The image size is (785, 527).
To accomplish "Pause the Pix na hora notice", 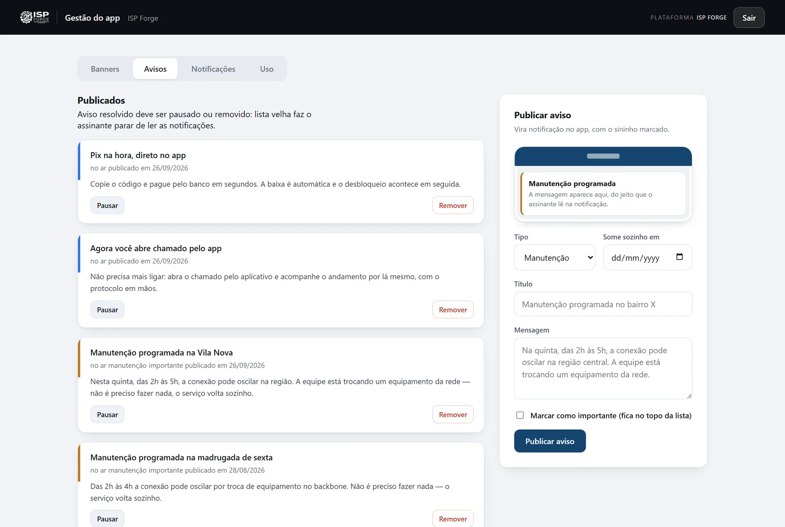I will pos(107,206).
